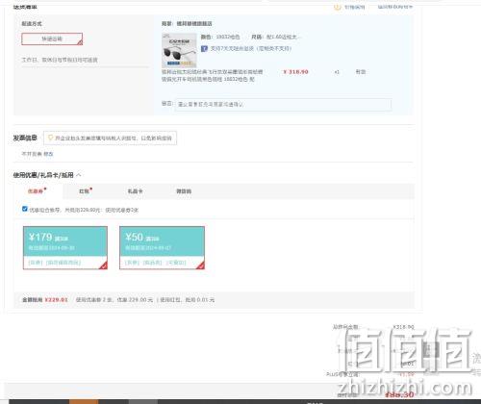Switch to the 红包 tab
The image size is (481, 404).
coord(85,191)
